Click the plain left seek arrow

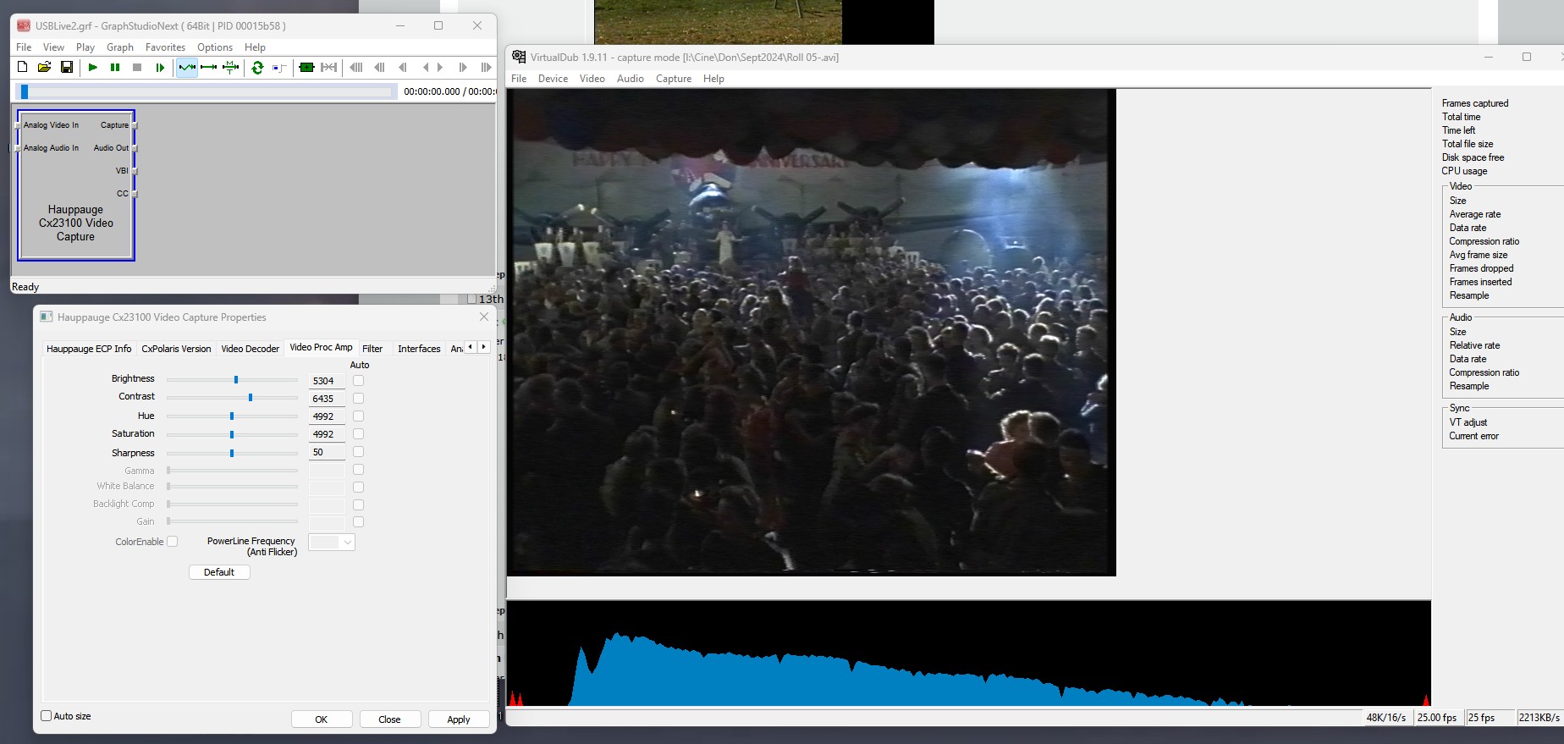pos(426,67)
